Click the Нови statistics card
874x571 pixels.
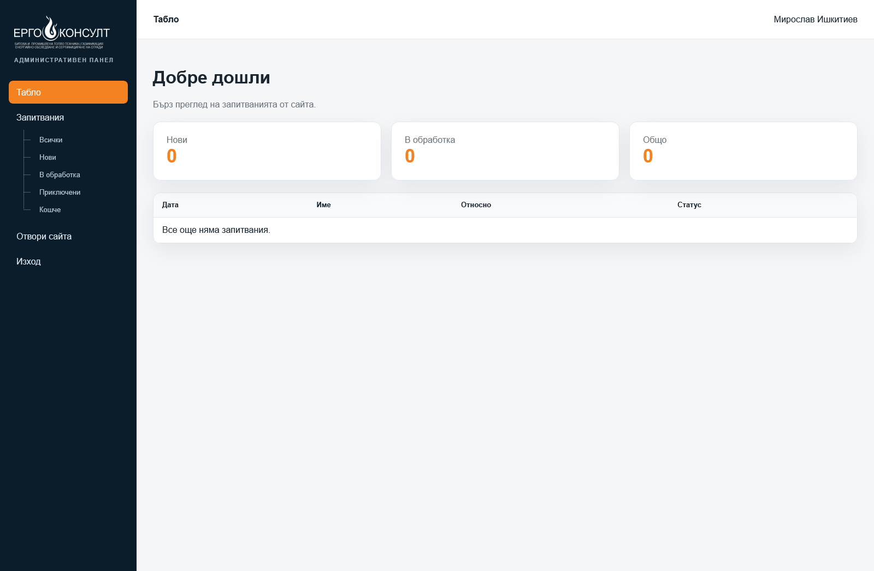click(267, 151)
